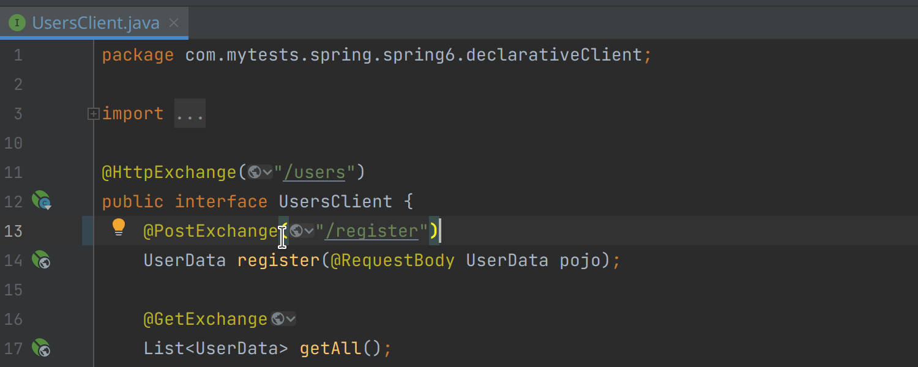The image size is (918, 367).
Task: Open the URL globe dropdown in @HttpExchange
Action: (x=260, y=172)
